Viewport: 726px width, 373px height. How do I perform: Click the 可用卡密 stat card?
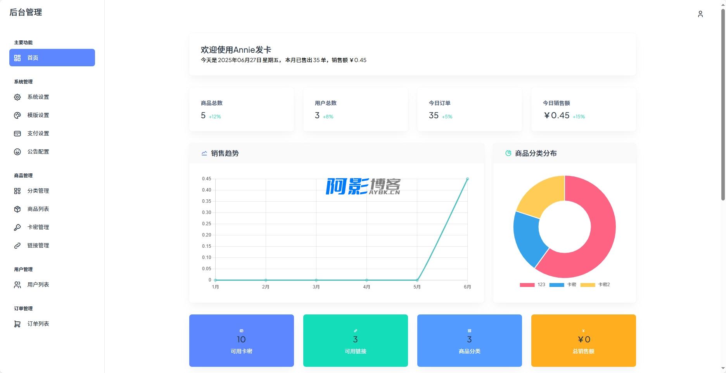(x=241, y=340)
